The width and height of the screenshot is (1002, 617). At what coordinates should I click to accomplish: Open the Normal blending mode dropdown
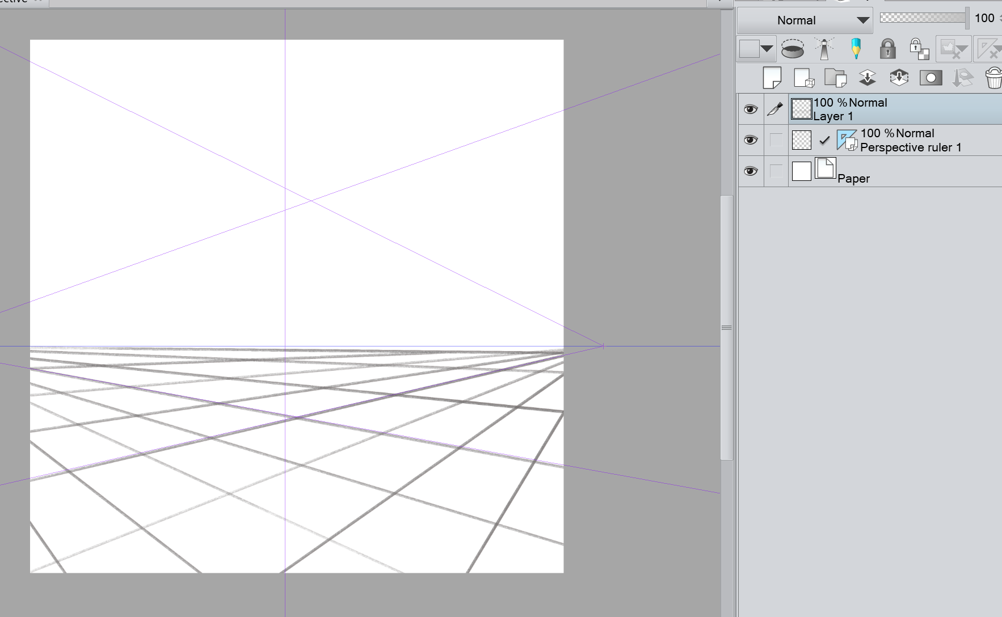pos(805,20)
